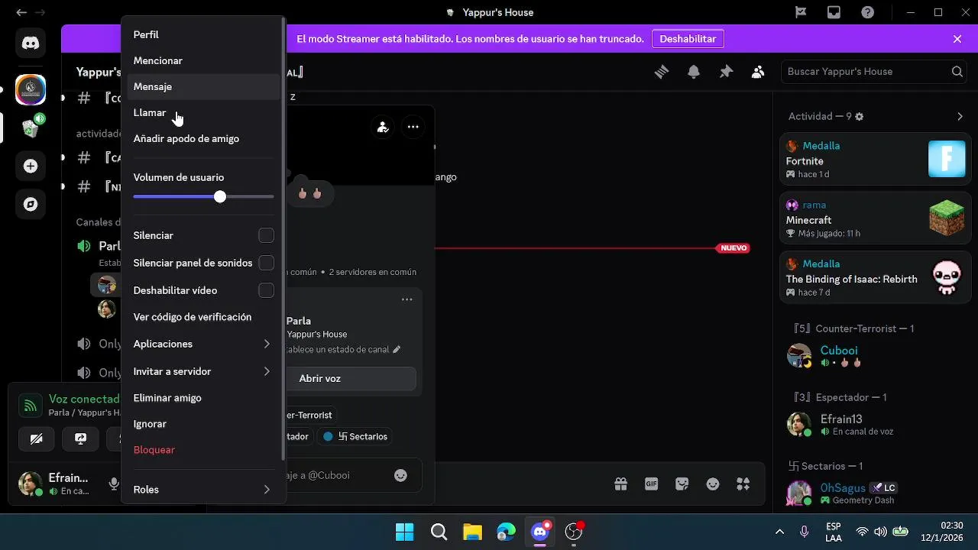Open the Discord inbox icon in title bar

(x=834, y=12)
